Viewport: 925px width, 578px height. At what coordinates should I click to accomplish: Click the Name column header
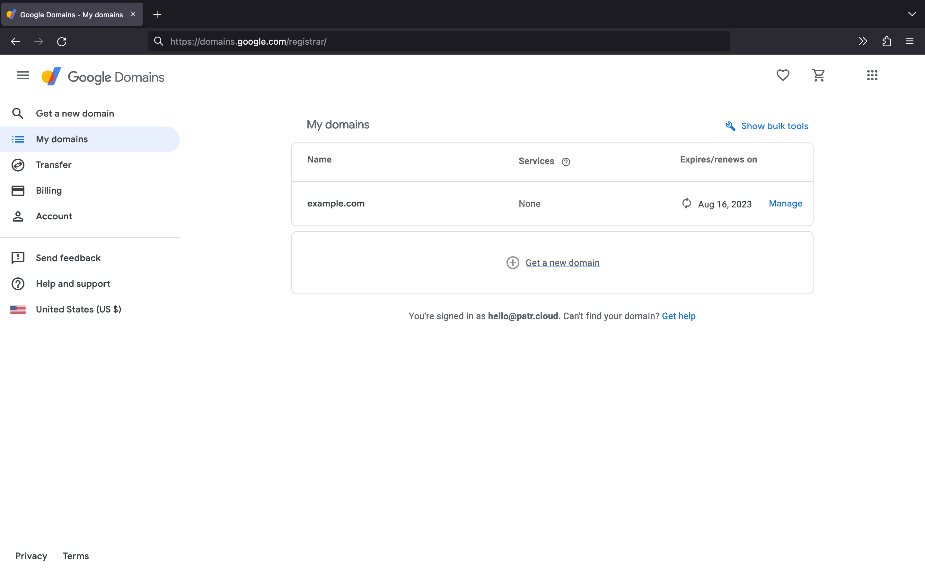point(319,159)
